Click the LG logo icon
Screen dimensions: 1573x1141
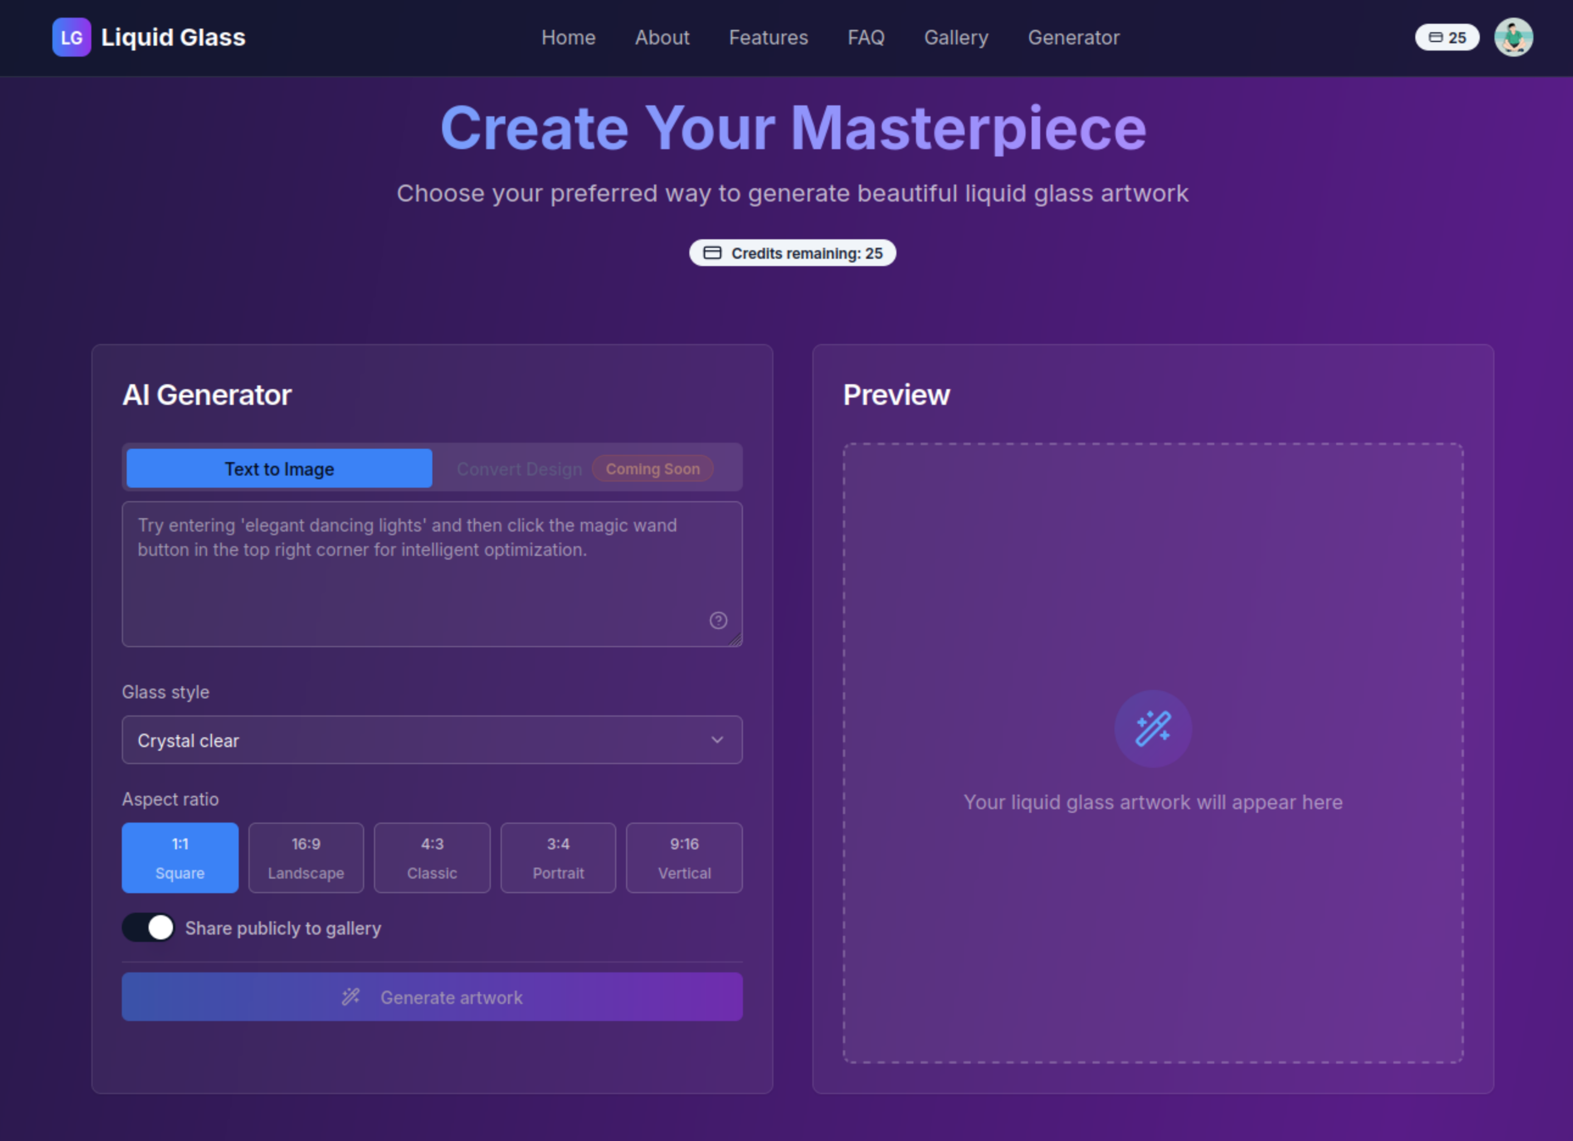click(x=71, y=38)
